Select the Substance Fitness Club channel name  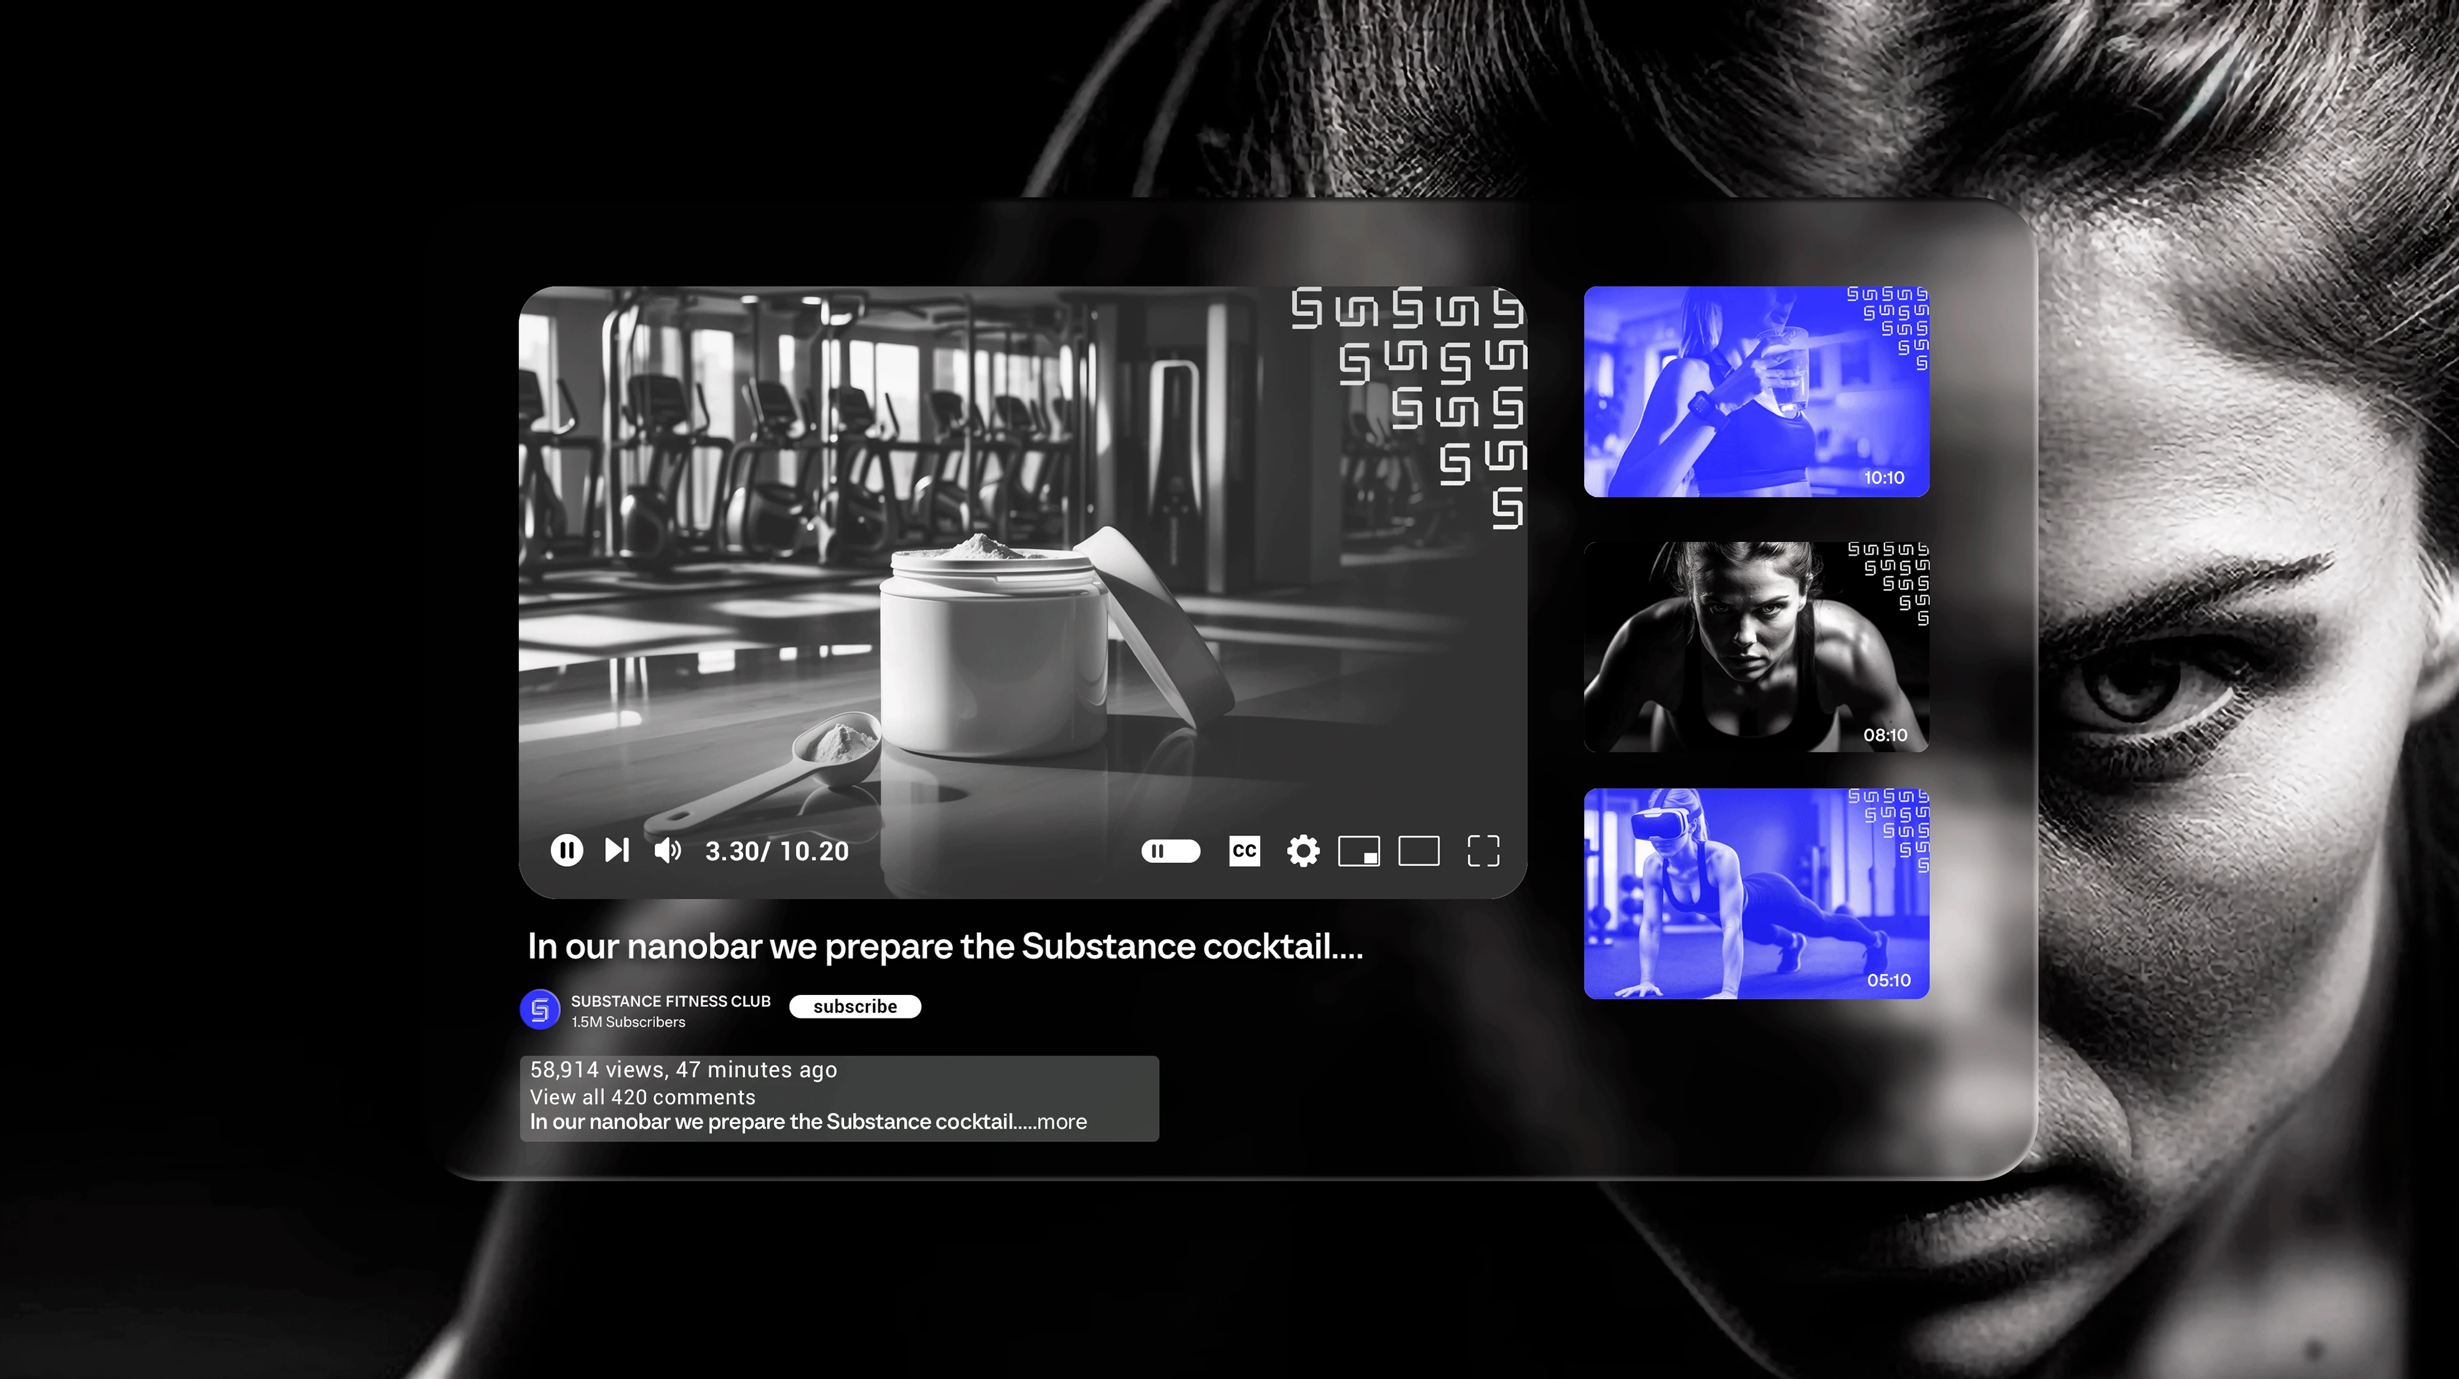click(x=671, y=1000)
